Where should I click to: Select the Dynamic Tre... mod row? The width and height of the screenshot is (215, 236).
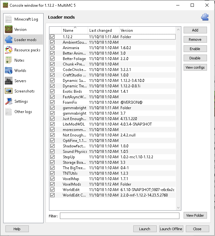pyautogui.click(x=112, y=86)
